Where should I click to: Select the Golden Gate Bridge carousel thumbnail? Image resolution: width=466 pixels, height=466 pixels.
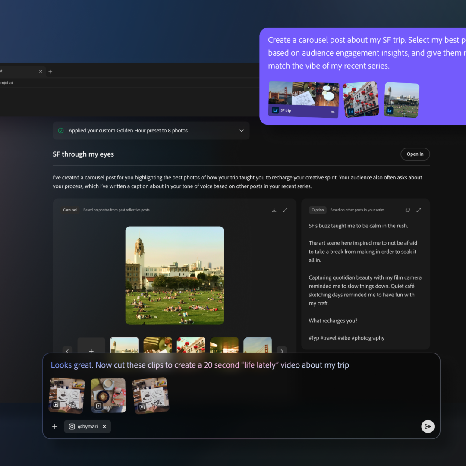coord(258,345)
